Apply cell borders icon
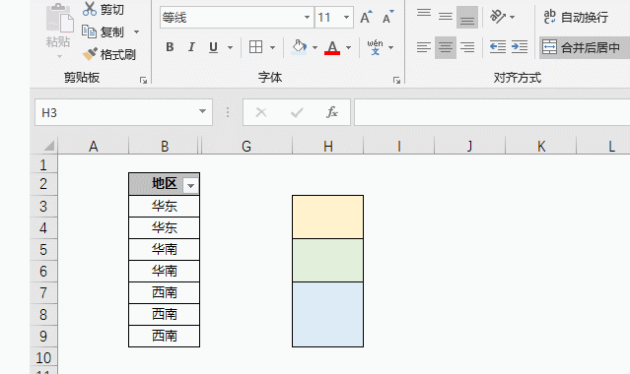630x374 pixels. pyautogui.click(x=256, y=47)
